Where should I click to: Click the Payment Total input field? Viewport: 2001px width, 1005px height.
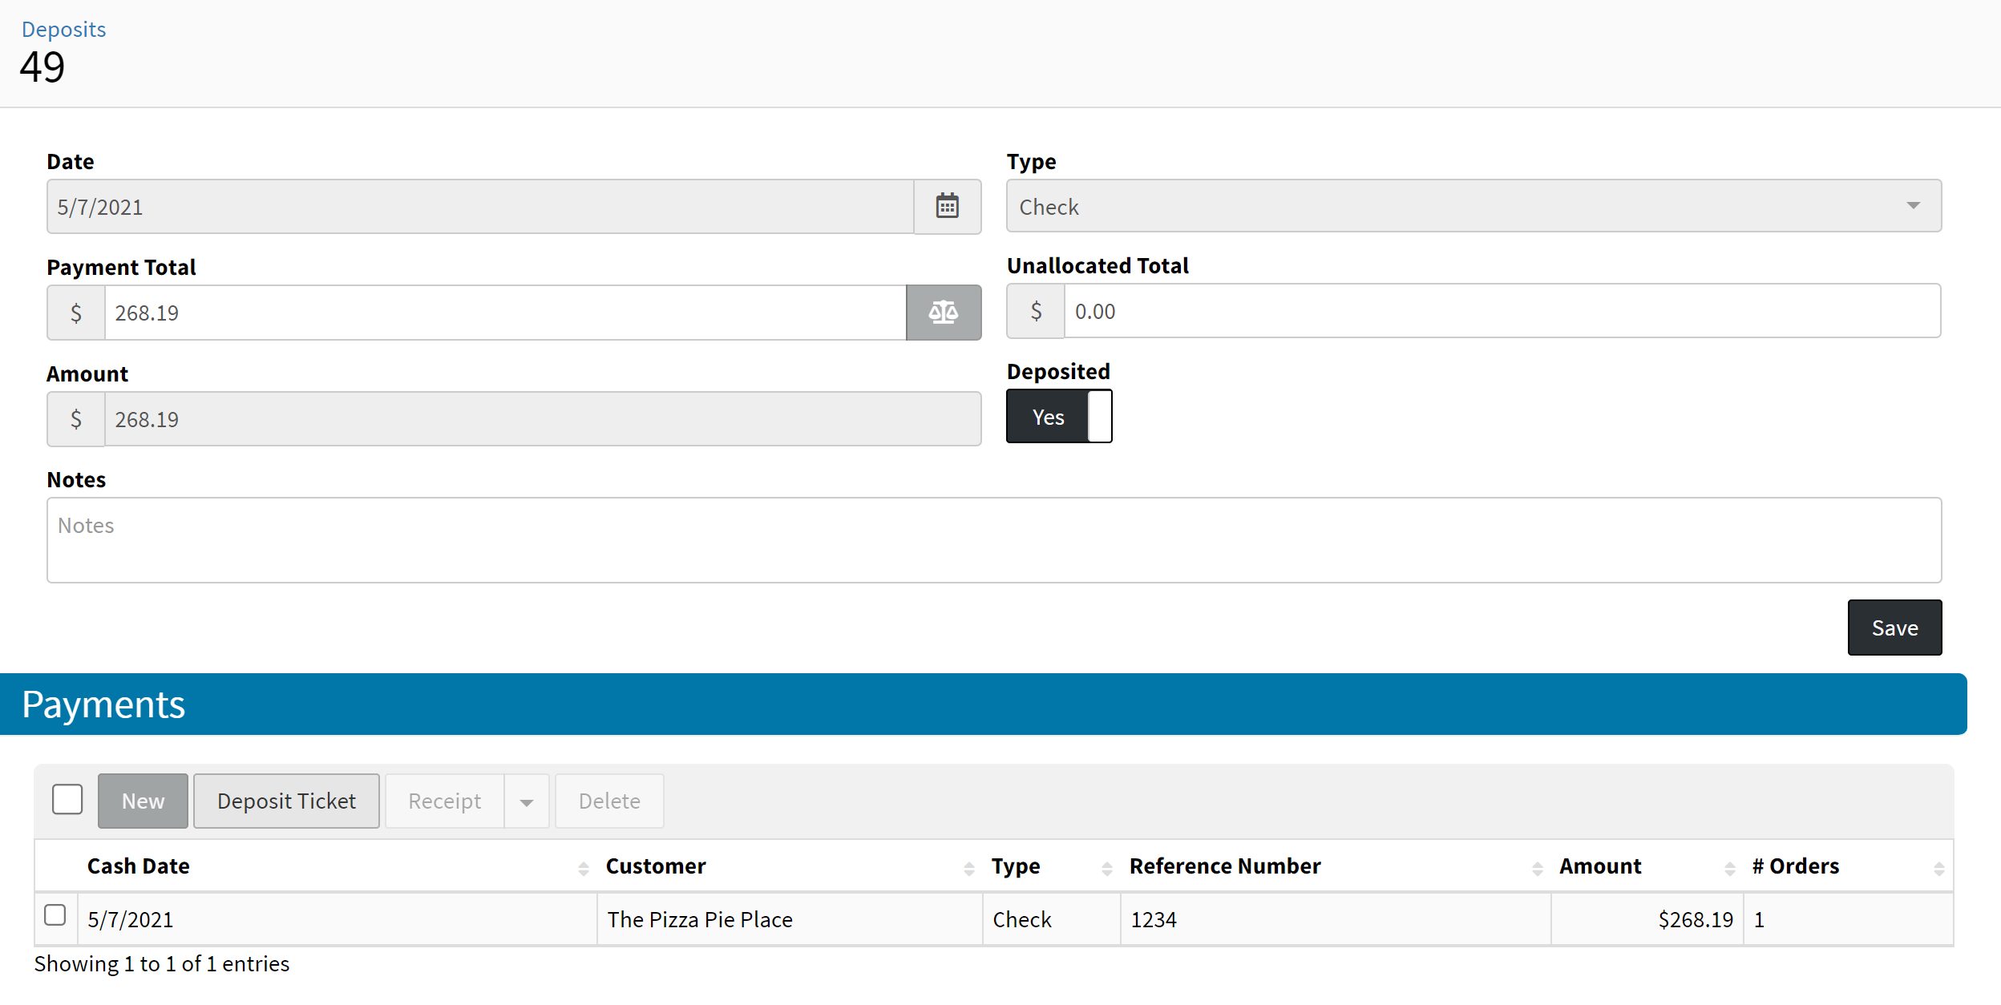(x=505, y=313)
